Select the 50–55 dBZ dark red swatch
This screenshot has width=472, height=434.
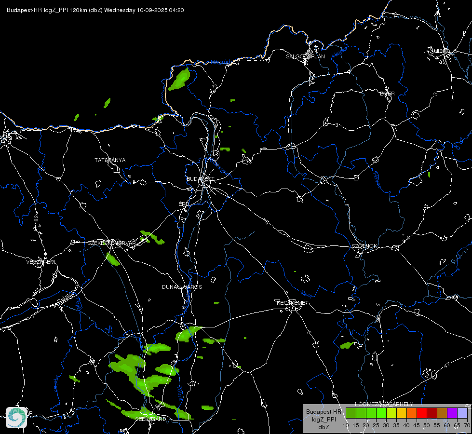pyautogui.click(x=432, y=413)
